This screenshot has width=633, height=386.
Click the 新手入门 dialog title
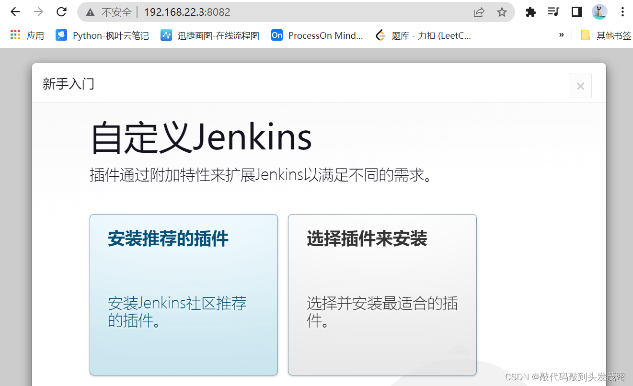point(69,84)
